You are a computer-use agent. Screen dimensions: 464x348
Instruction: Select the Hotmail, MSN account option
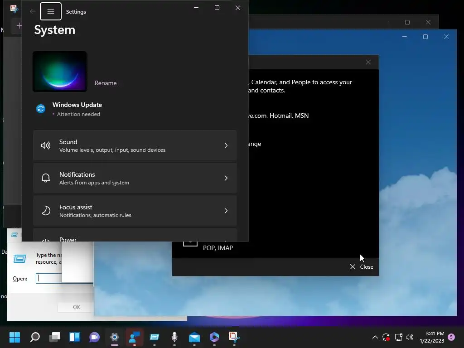pyautogui.click(x=279, y=116)
